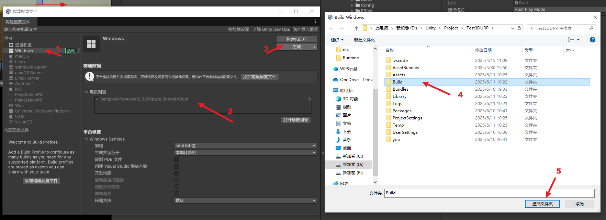Image resolution: width=606 pixels, height=220 pixels.
Task: Open view options dropdown arrow
Action: click(578, 40)
